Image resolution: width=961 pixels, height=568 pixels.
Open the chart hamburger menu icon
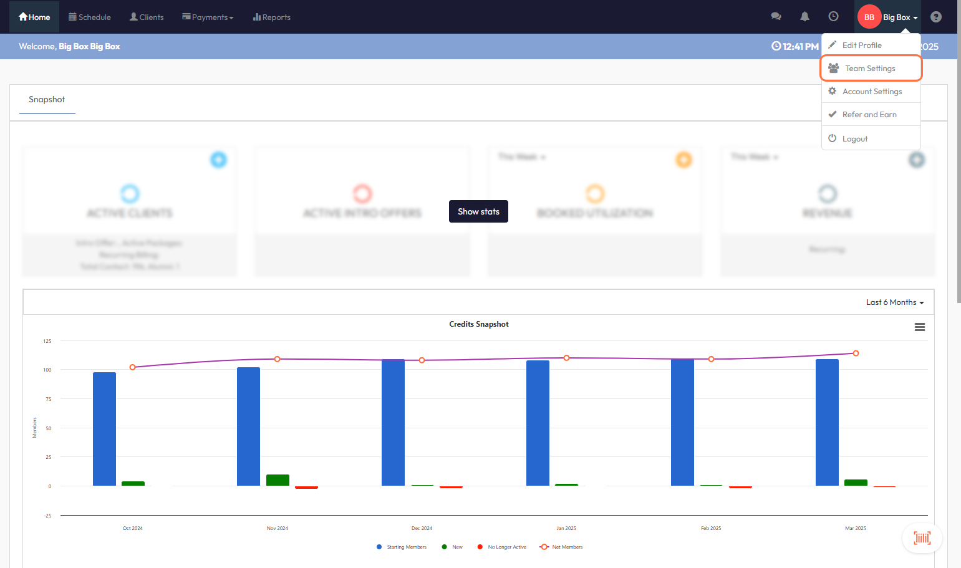pyautogui.click(x=919, y=327)
